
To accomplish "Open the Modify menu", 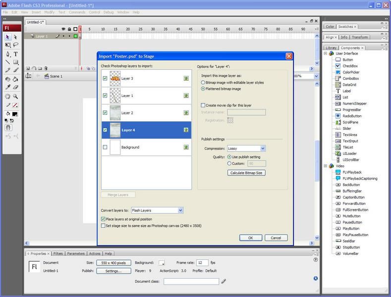I will 50,12.
